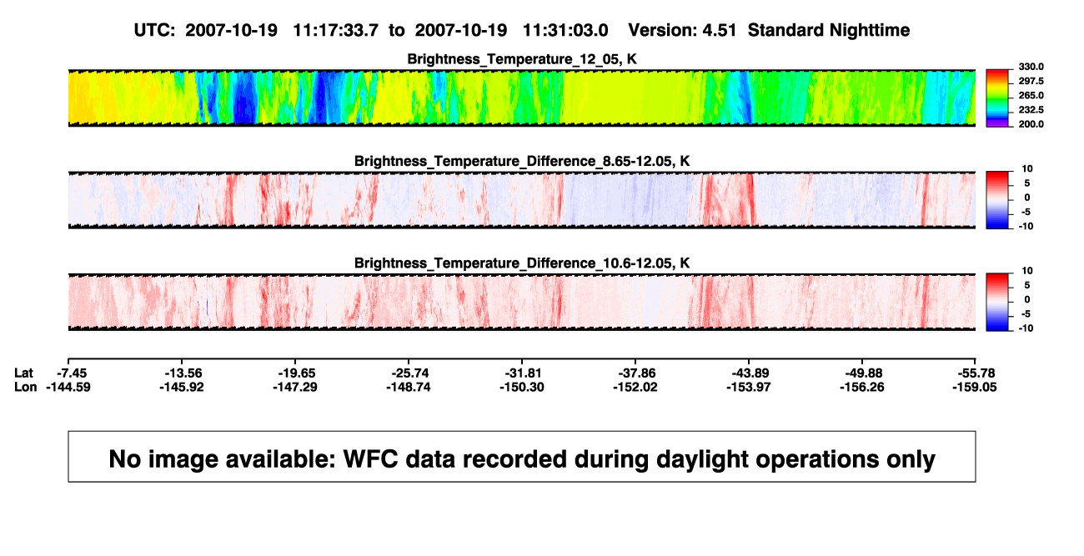Click the 200.0 color scale label
This screenshot has height=556, width=1084.
(x=1031, y=124)
